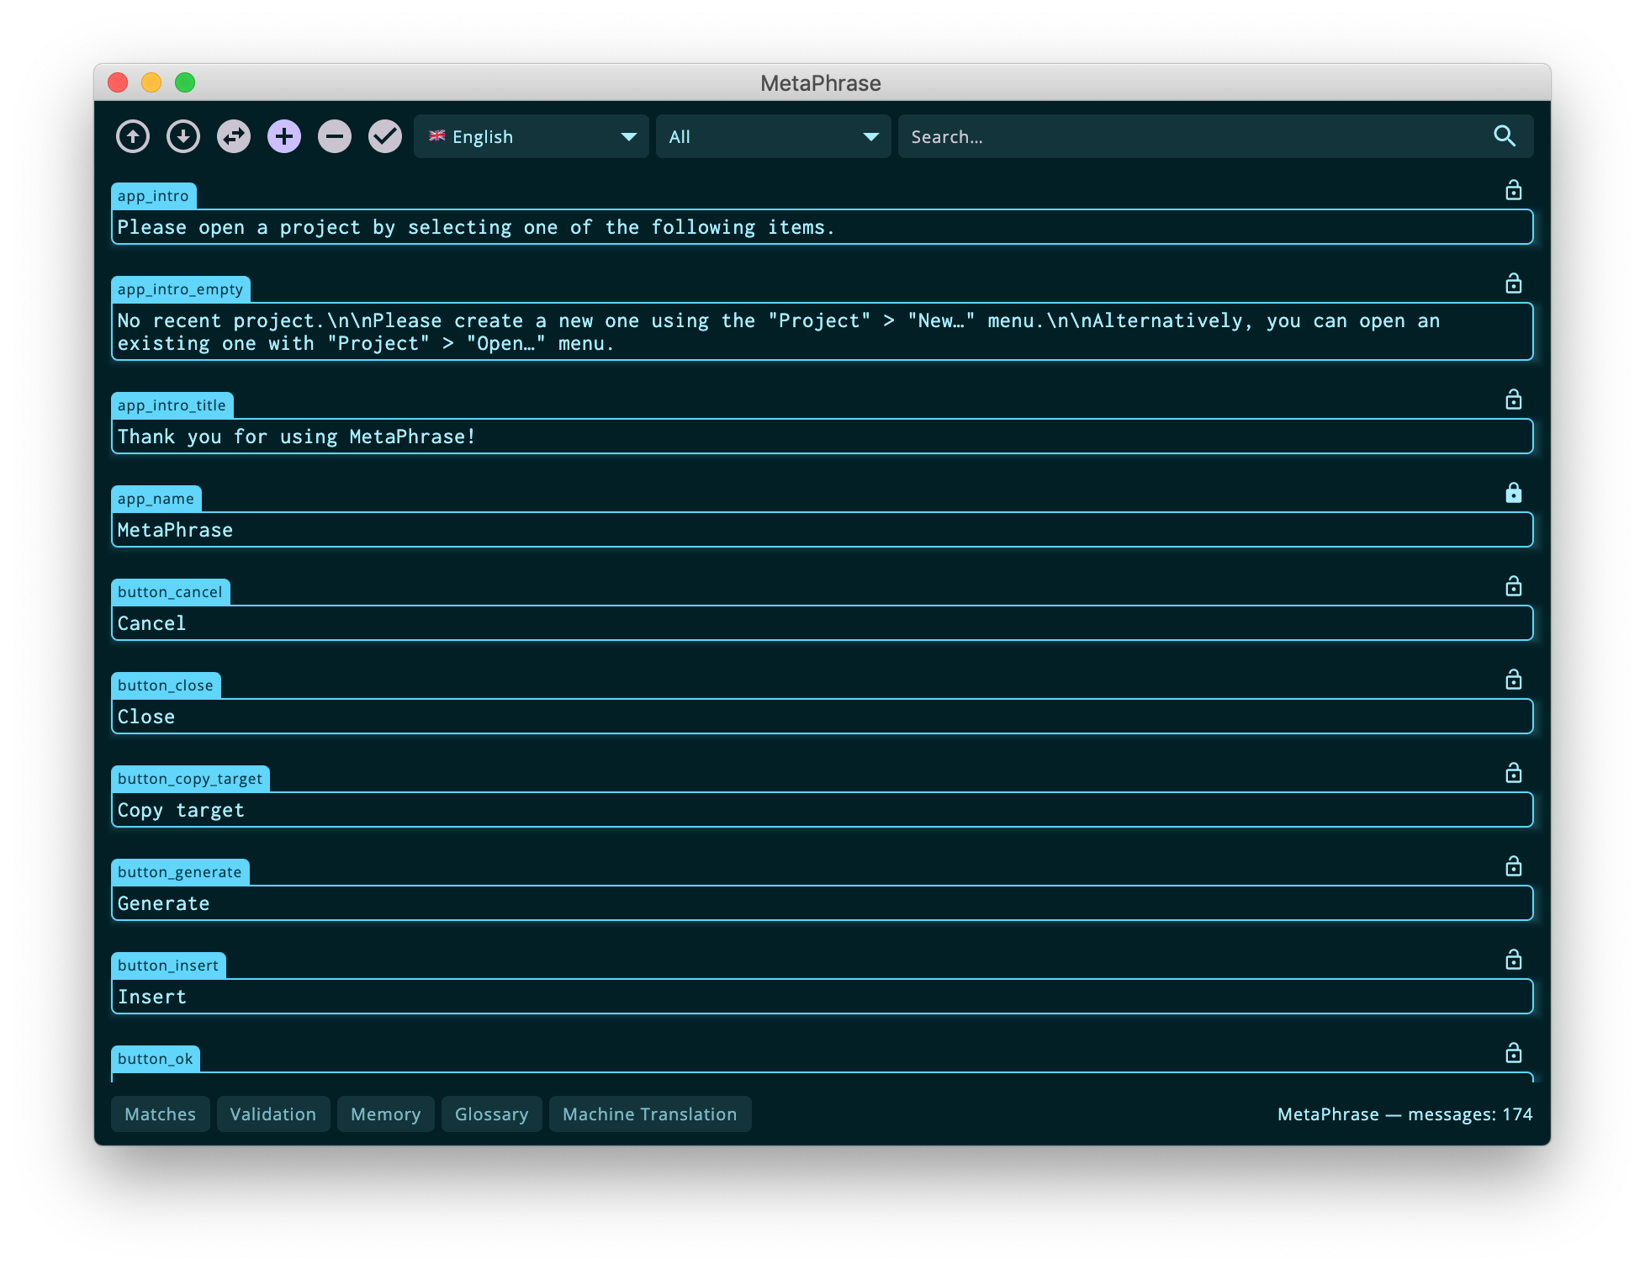Screen dimensions: 1645x1270
Task: Click the move-down arrow toolbar icon
Action: [183, 136]
